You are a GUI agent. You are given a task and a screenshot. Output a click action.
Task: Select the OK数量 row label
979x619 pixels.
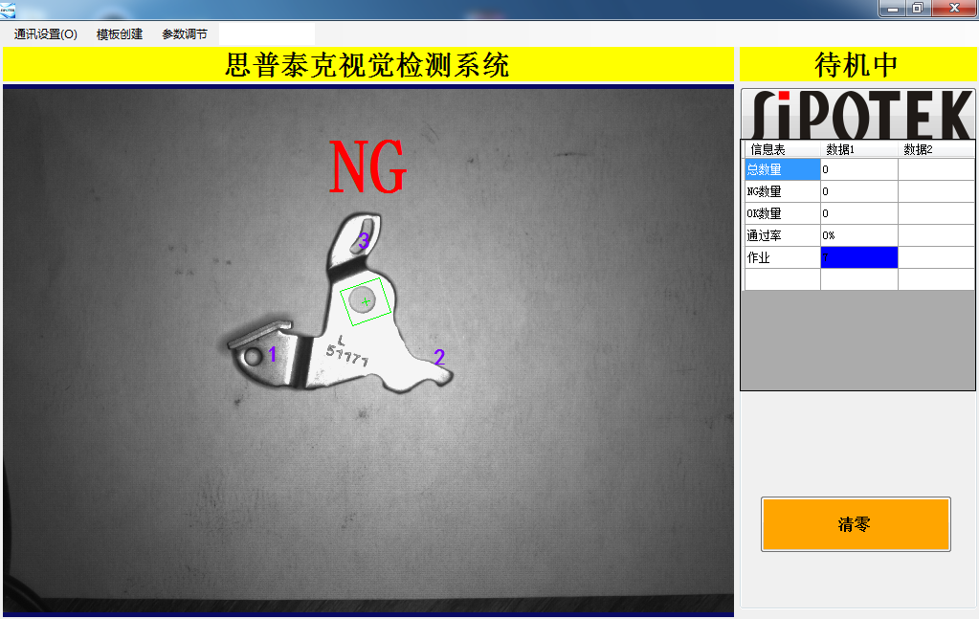tap(782, 213)
